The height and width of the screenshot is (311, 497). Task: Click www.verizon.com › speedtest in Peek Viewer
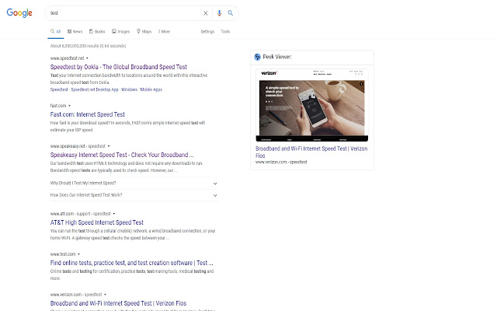click(x=281, y=162)
